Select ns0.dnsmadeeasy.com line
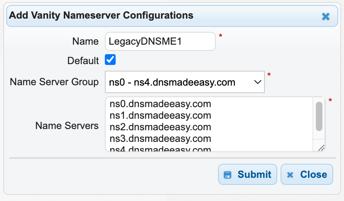 pos(160,104)
